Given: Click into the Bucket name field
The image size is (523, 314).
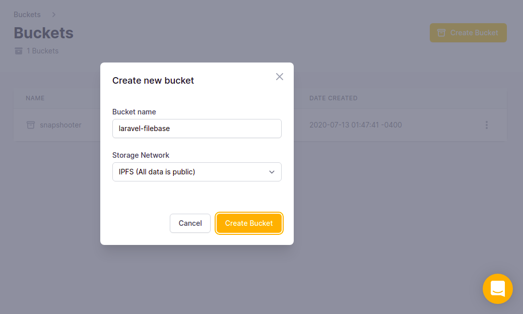Looking at the screenshot, I should [x=197, y=129].
